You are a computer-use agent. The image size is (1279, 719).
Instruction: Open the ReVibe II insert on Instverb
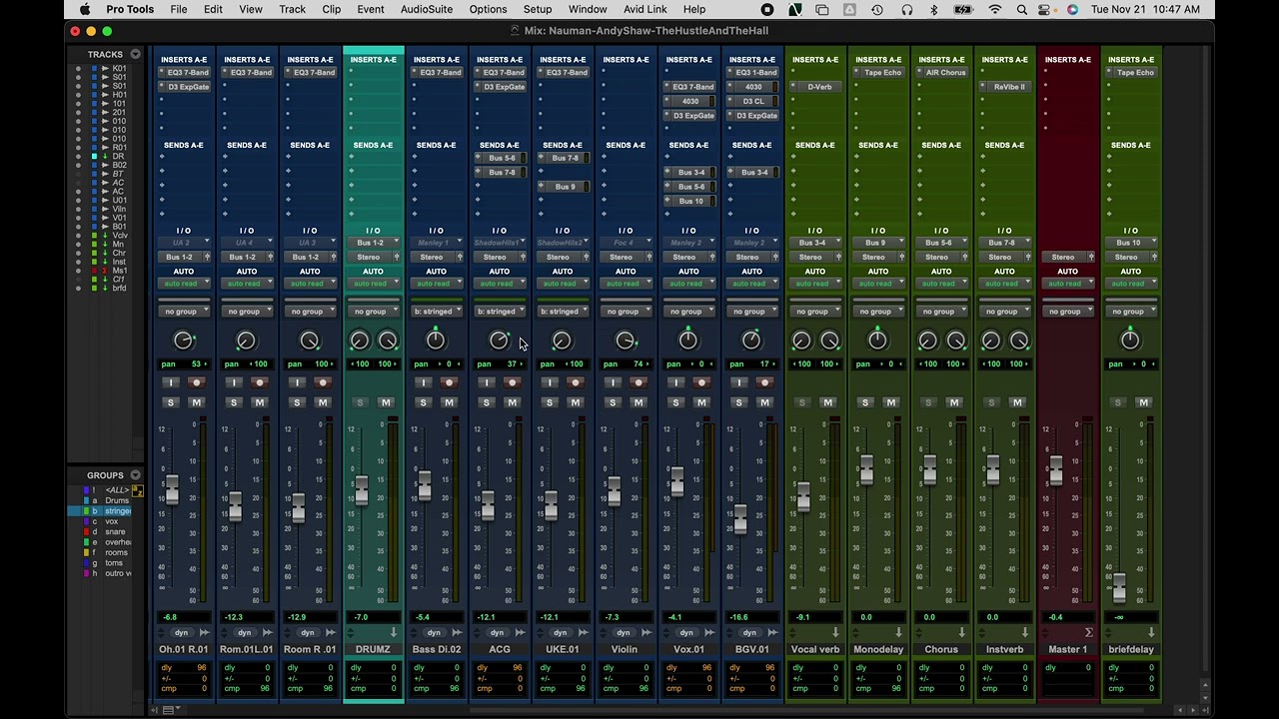(1004, 87)
